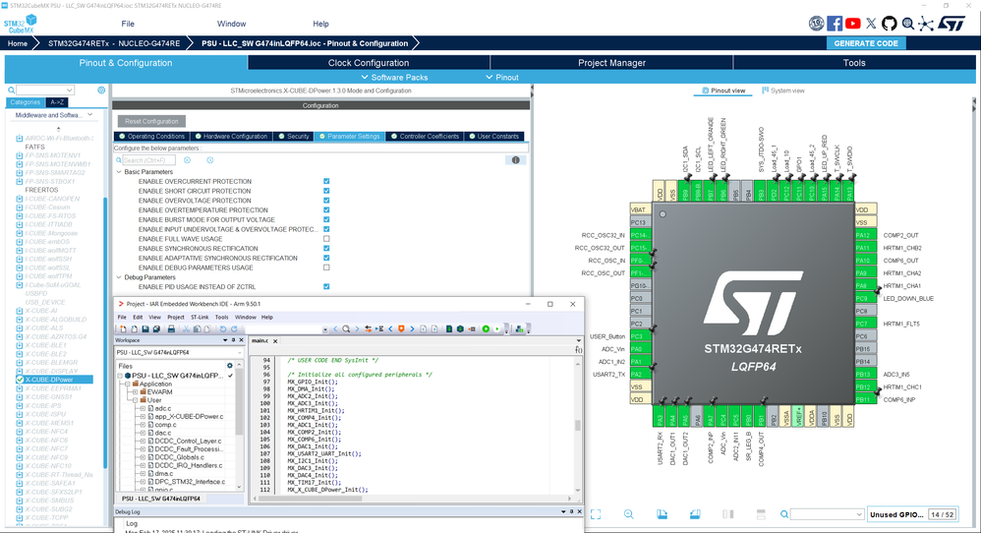Click the GENERATE CODE button
This screenshot has height=533, width=981.
865,43
